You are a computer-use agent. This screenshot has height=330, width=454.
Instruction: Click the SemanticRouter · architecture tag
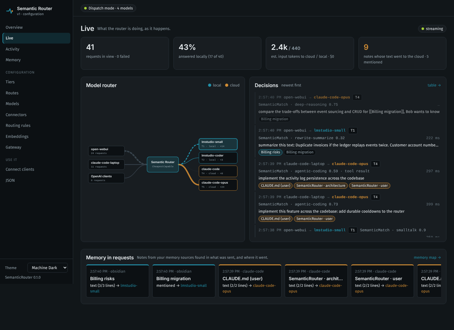click(x=321, y=186)
